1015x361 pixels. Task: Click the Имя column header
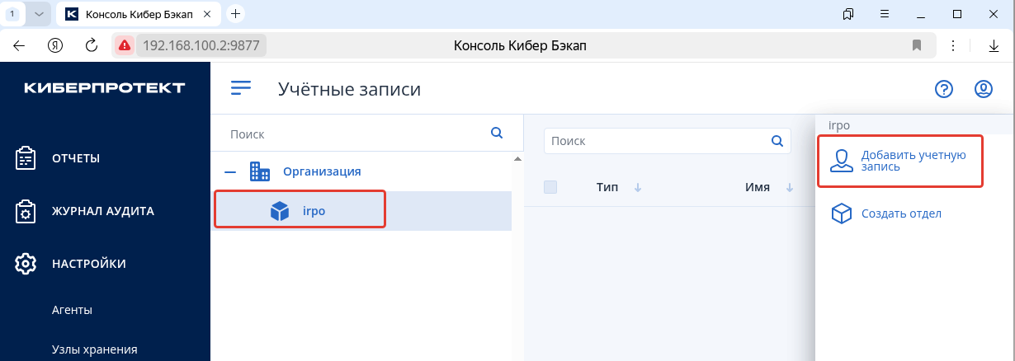(x=758, y=187)
